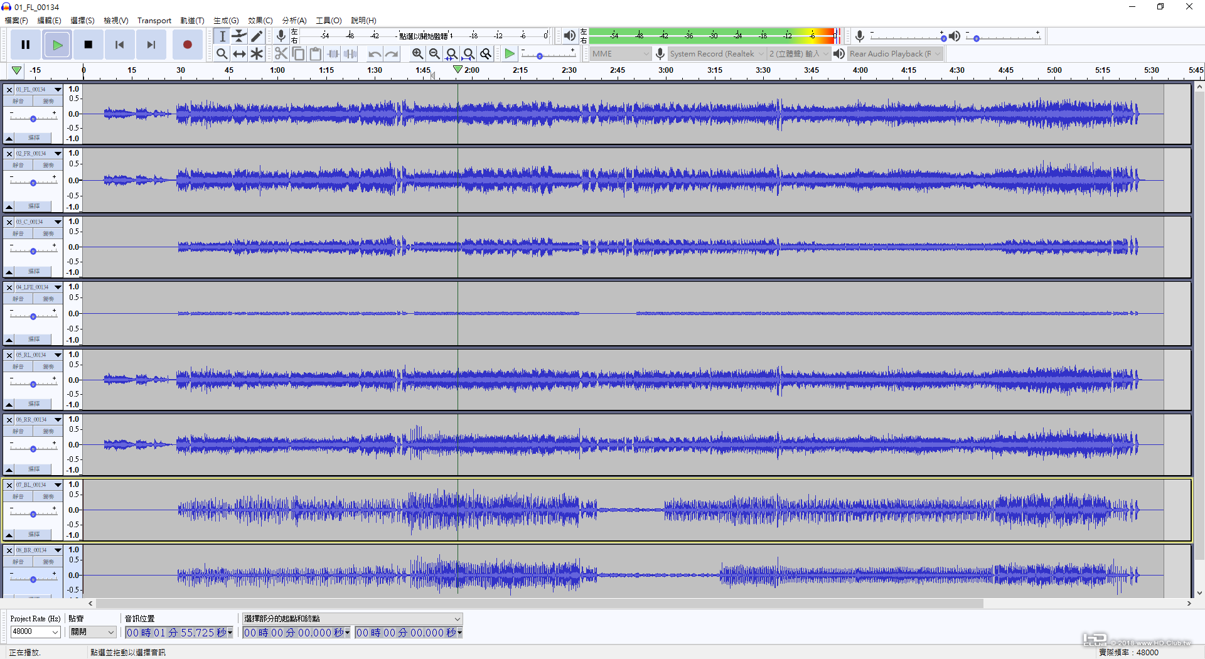Mute the 02_FR_00134 track
This screenshot has height=659, width=1205.
pyautogui.click(x=18, y=165)
